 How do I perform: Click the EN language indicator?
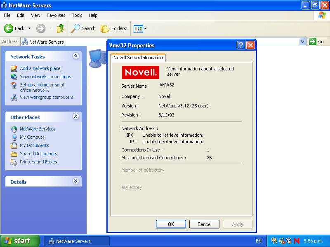(x=259, y=241)
